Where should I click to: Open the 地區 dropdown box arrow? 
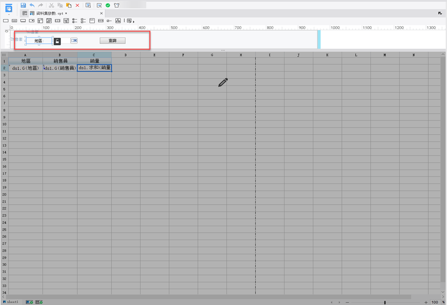point(74,41)
